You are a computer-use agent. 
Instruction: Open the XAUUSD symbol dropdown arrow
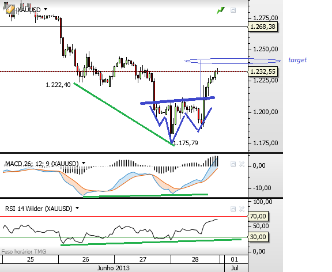pyautogui.click(x=46, y=9)
